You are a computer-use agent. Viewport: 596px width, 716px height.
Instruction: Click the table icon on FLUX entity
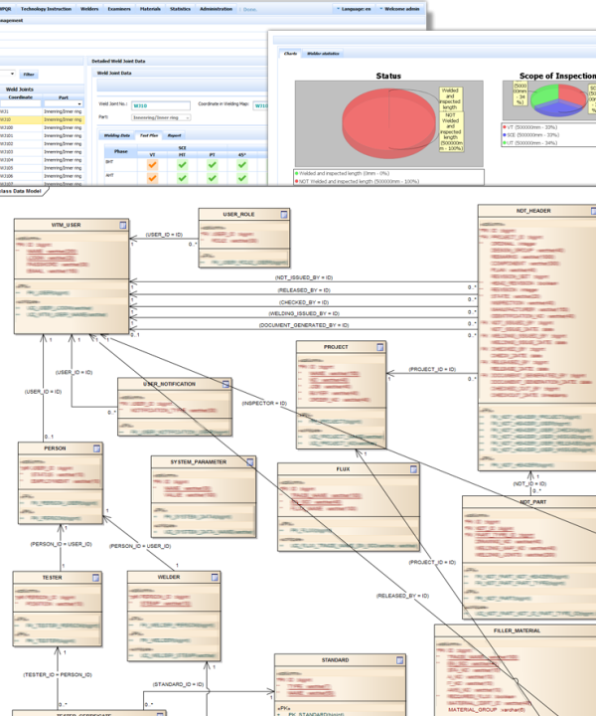click(411, 469)
